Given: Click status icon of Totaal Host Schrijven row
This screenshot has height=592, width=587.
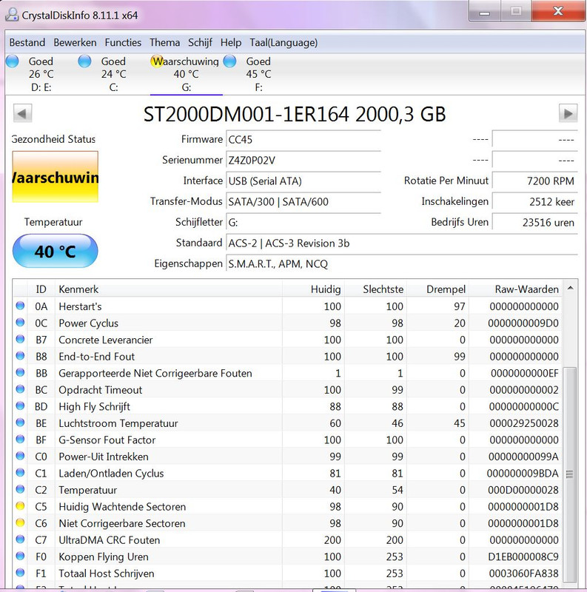Looking at the screenshot, I should click(x=21, y=572).
